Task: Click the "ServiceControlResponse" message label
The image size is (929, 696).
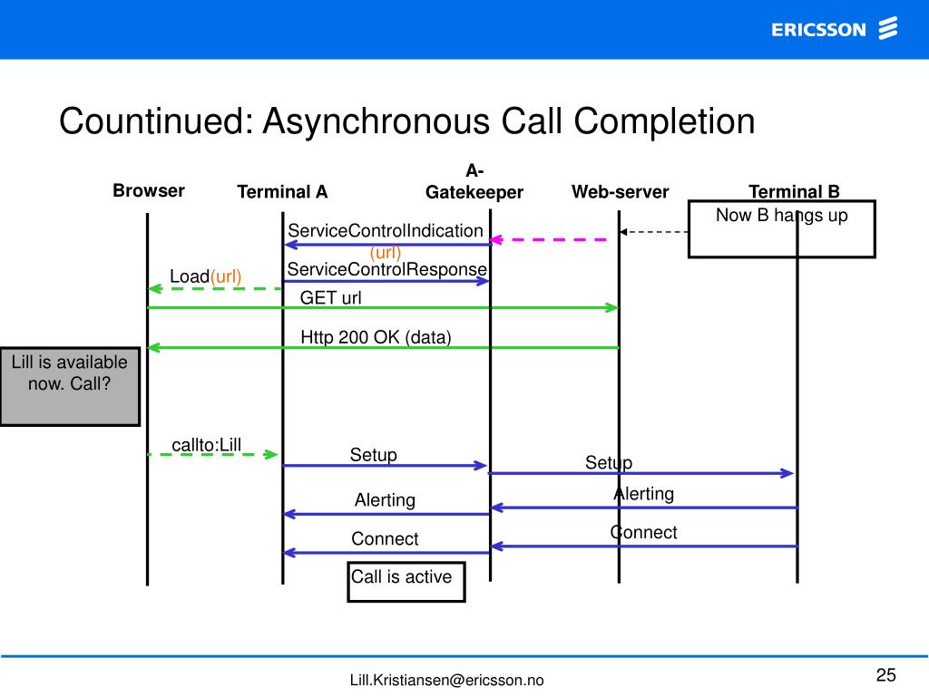Action: [386, 269]
